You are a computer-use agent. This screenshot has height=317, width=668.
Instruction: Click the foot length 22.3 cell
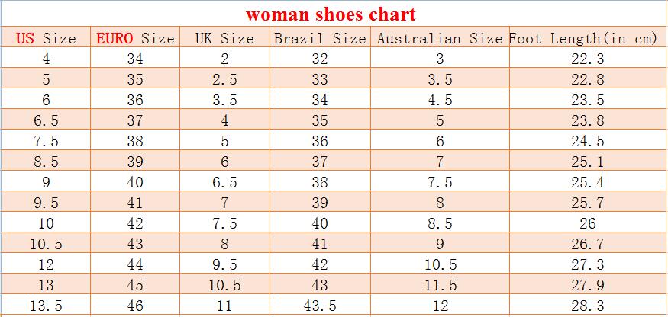click(587, 59)
